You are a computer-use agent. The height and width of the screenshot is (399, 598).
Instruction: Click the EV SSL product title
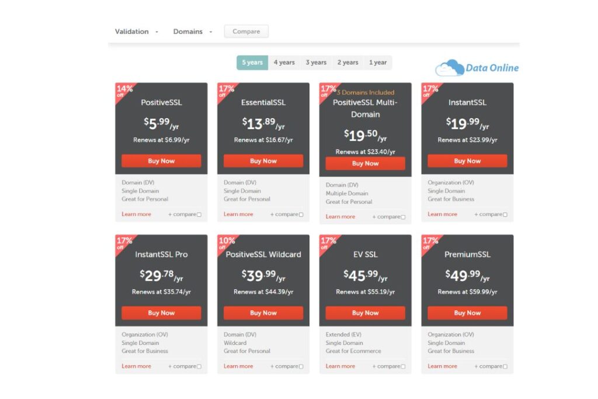(366, 254)
